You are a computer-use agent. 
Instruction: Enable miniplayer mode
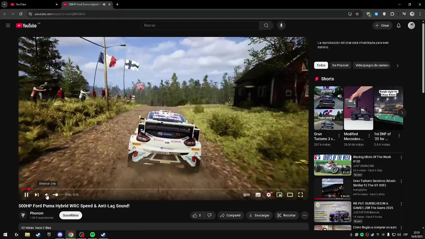(x=279, y=195)
